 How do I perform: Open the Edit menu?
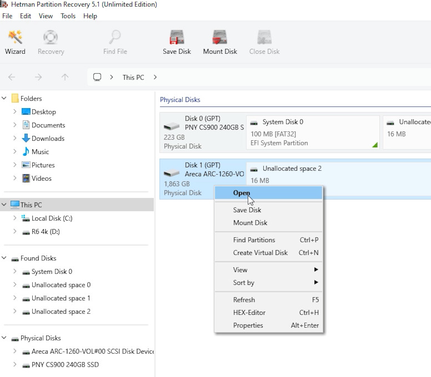click(x=26, y=16)
